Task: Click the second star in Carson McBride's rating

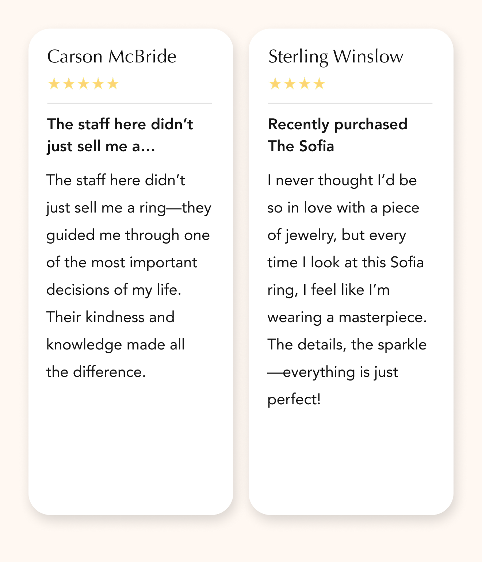Action: [x=69, y=84]
